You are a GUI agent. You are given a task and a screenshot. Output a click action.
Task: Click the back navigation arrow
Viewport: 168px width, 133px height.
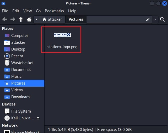coord(5,19)
